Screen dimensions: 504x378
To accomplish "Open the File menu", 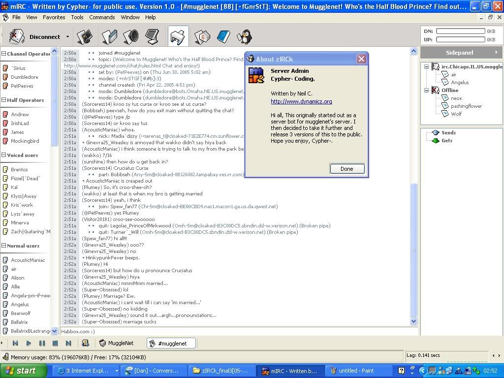I will (16, 17).
